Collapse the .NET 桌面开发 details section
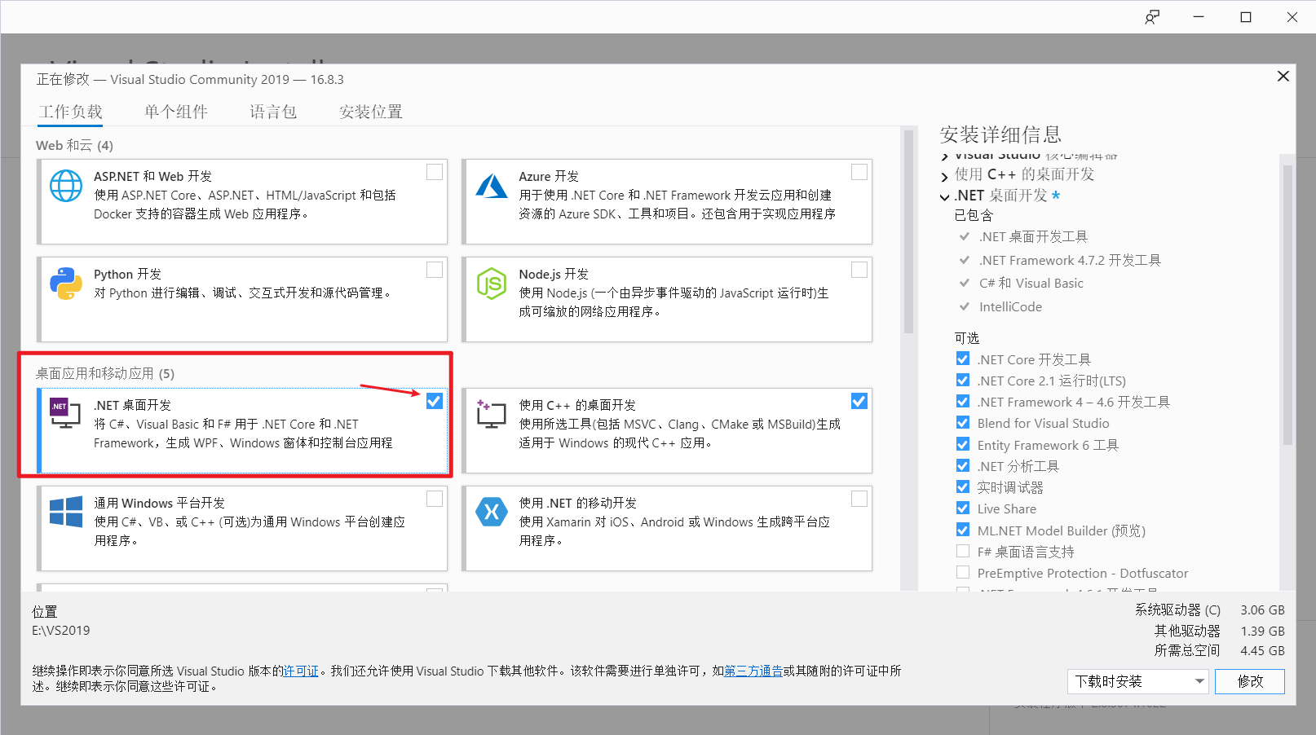The image size is (1316, 735). pyautogui.click(x=945, y=196)
